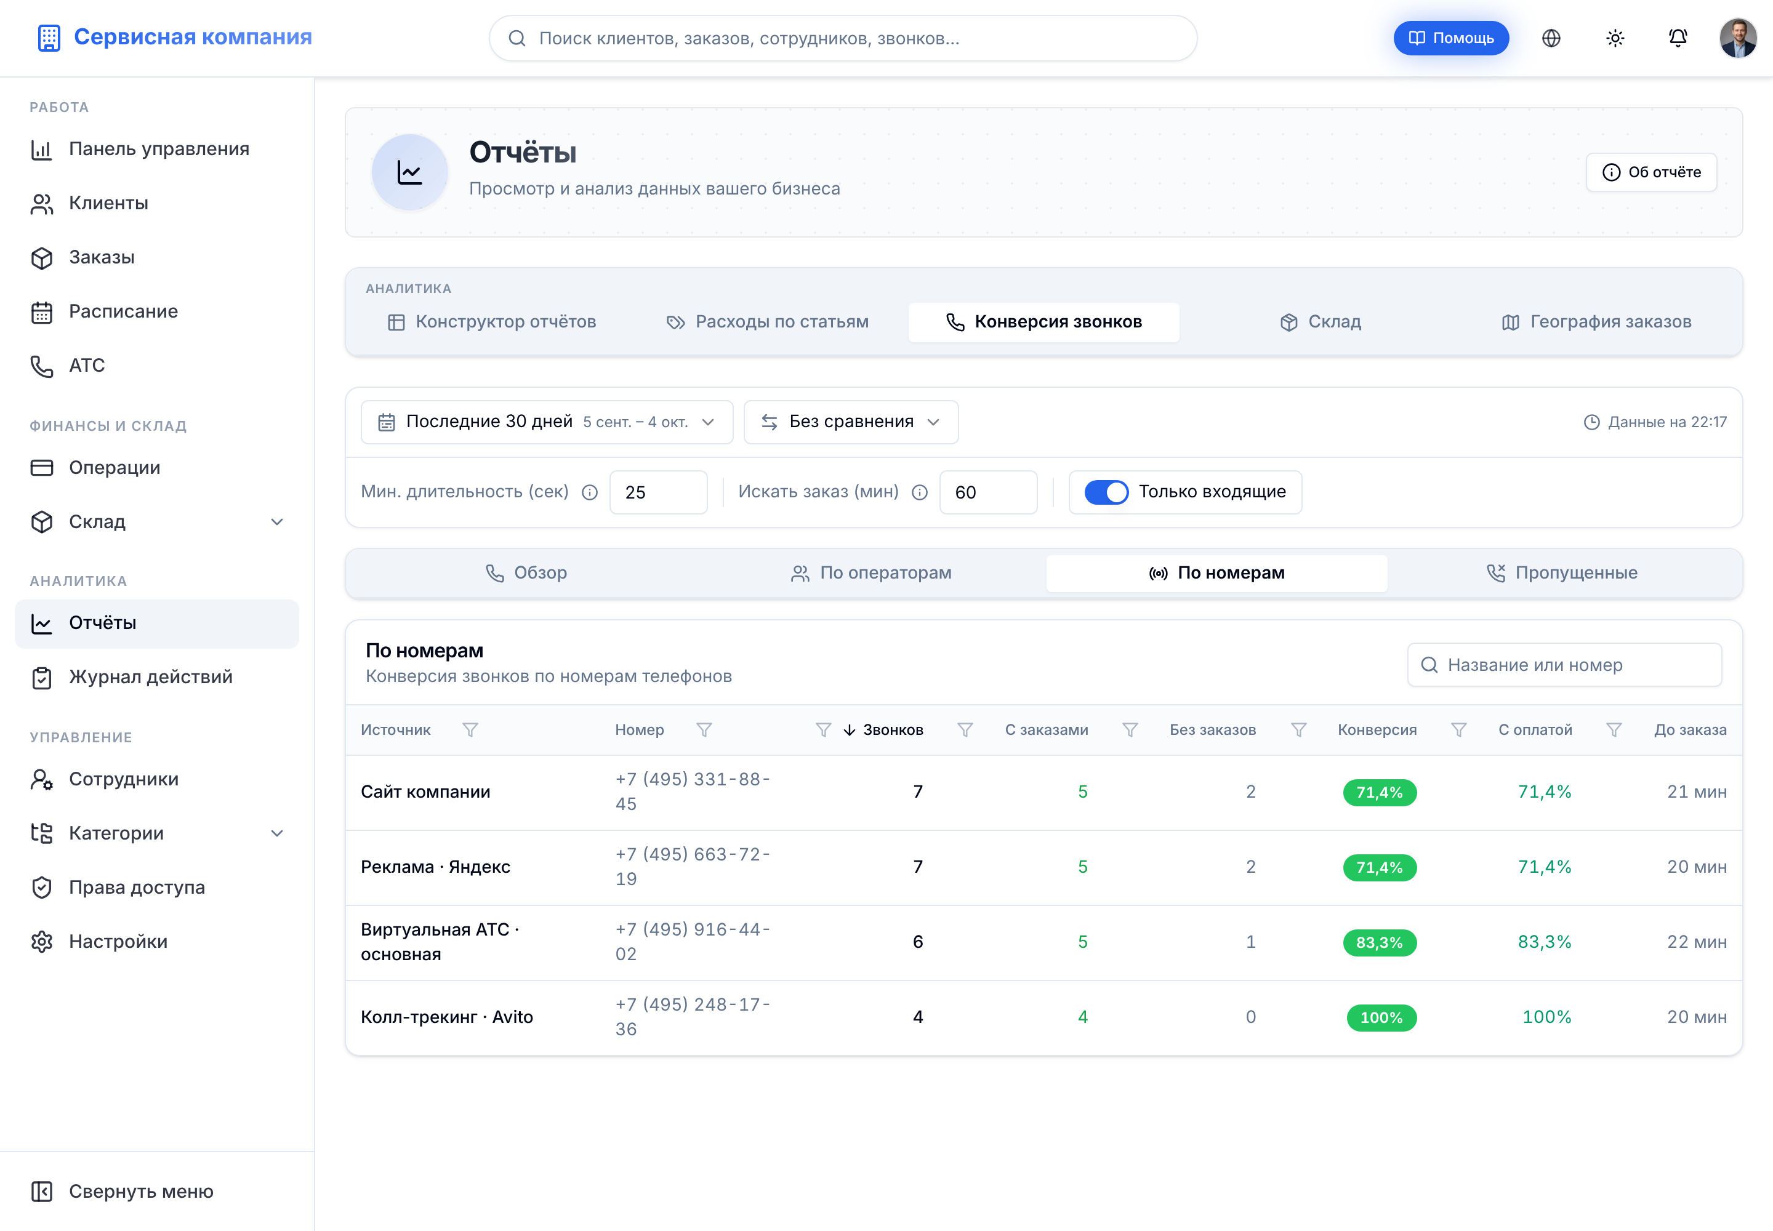Open Панель управления in the sidebar
1773x1231 pixels.
[x=156, y=149]
